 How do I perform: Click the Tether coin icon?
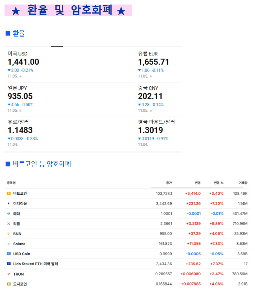point(9,214)
